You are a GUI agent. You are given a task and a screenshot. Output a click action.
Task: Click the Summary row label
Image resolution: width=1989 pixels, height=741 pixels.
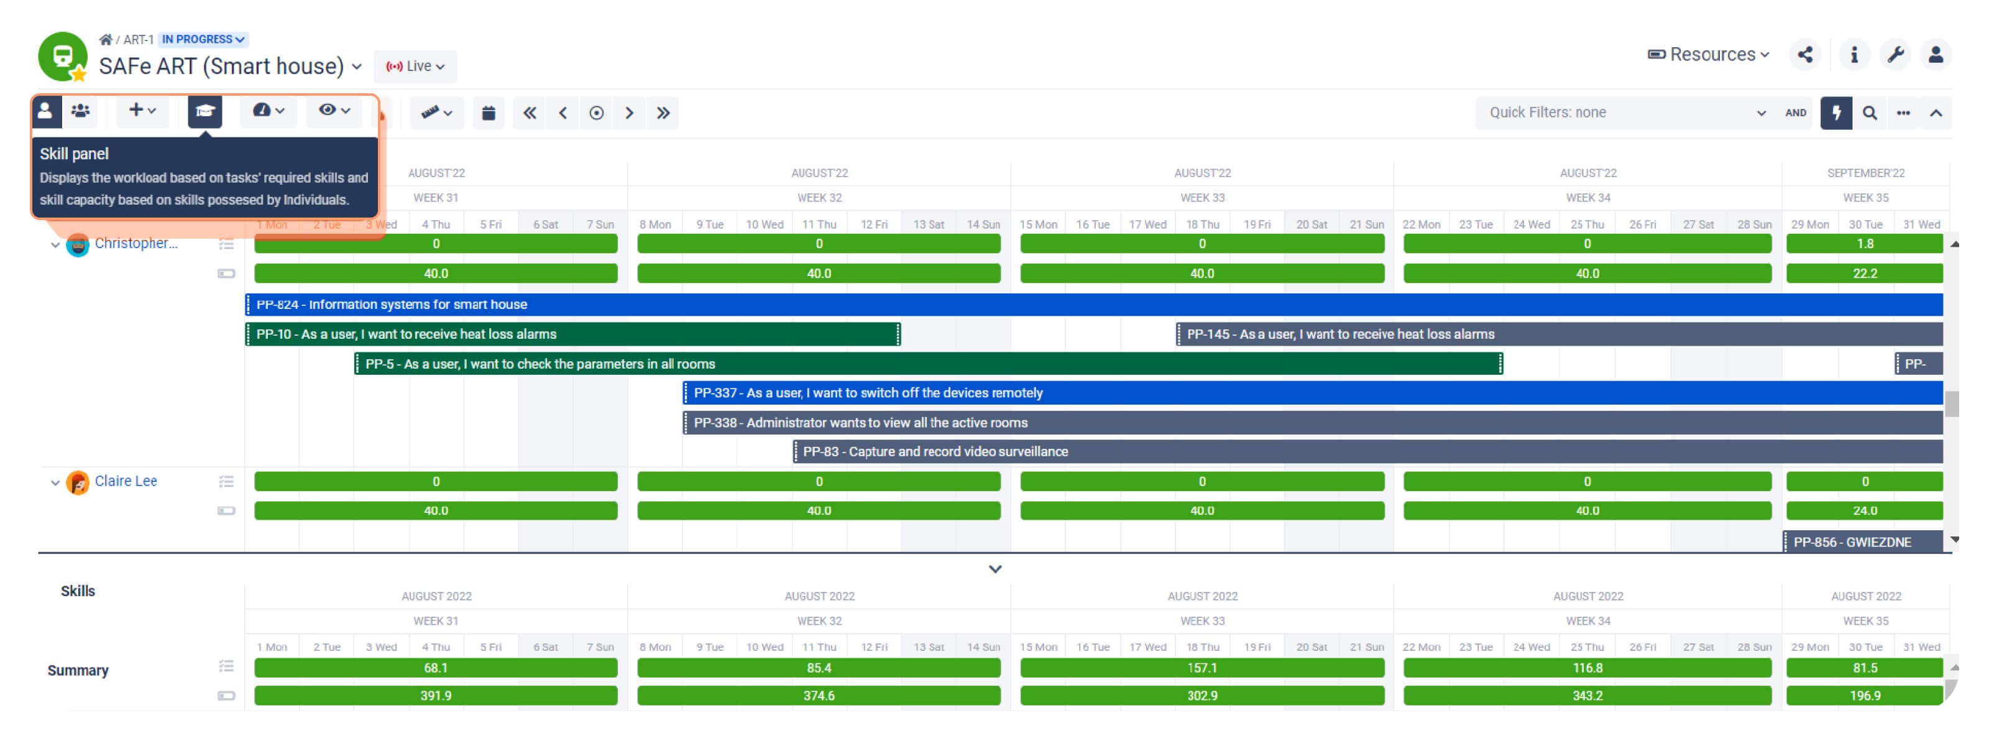[78, 671]
